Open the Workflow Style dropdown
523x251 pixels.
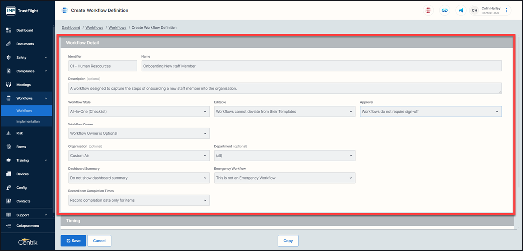(x=139, y=112)
